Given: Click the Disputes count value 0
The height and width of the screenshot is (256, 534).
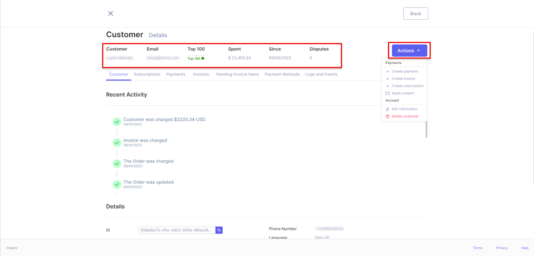Looking at the screenshot, I should (x=311, y=58).
